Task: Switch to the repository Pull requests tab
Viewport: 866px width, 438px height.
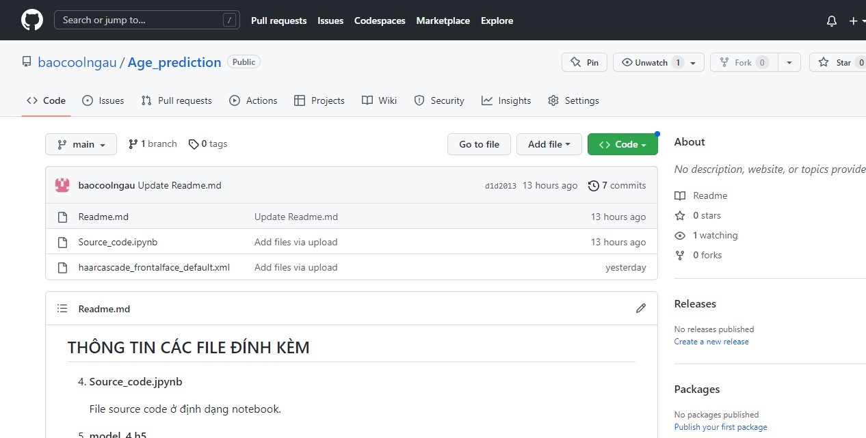Action: (176, 100)
